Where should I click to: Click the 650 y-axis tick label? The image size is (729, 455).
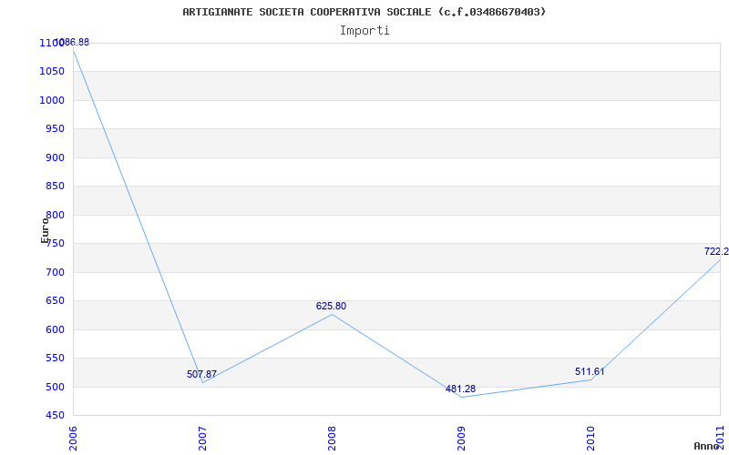click(x=55, y=301)
